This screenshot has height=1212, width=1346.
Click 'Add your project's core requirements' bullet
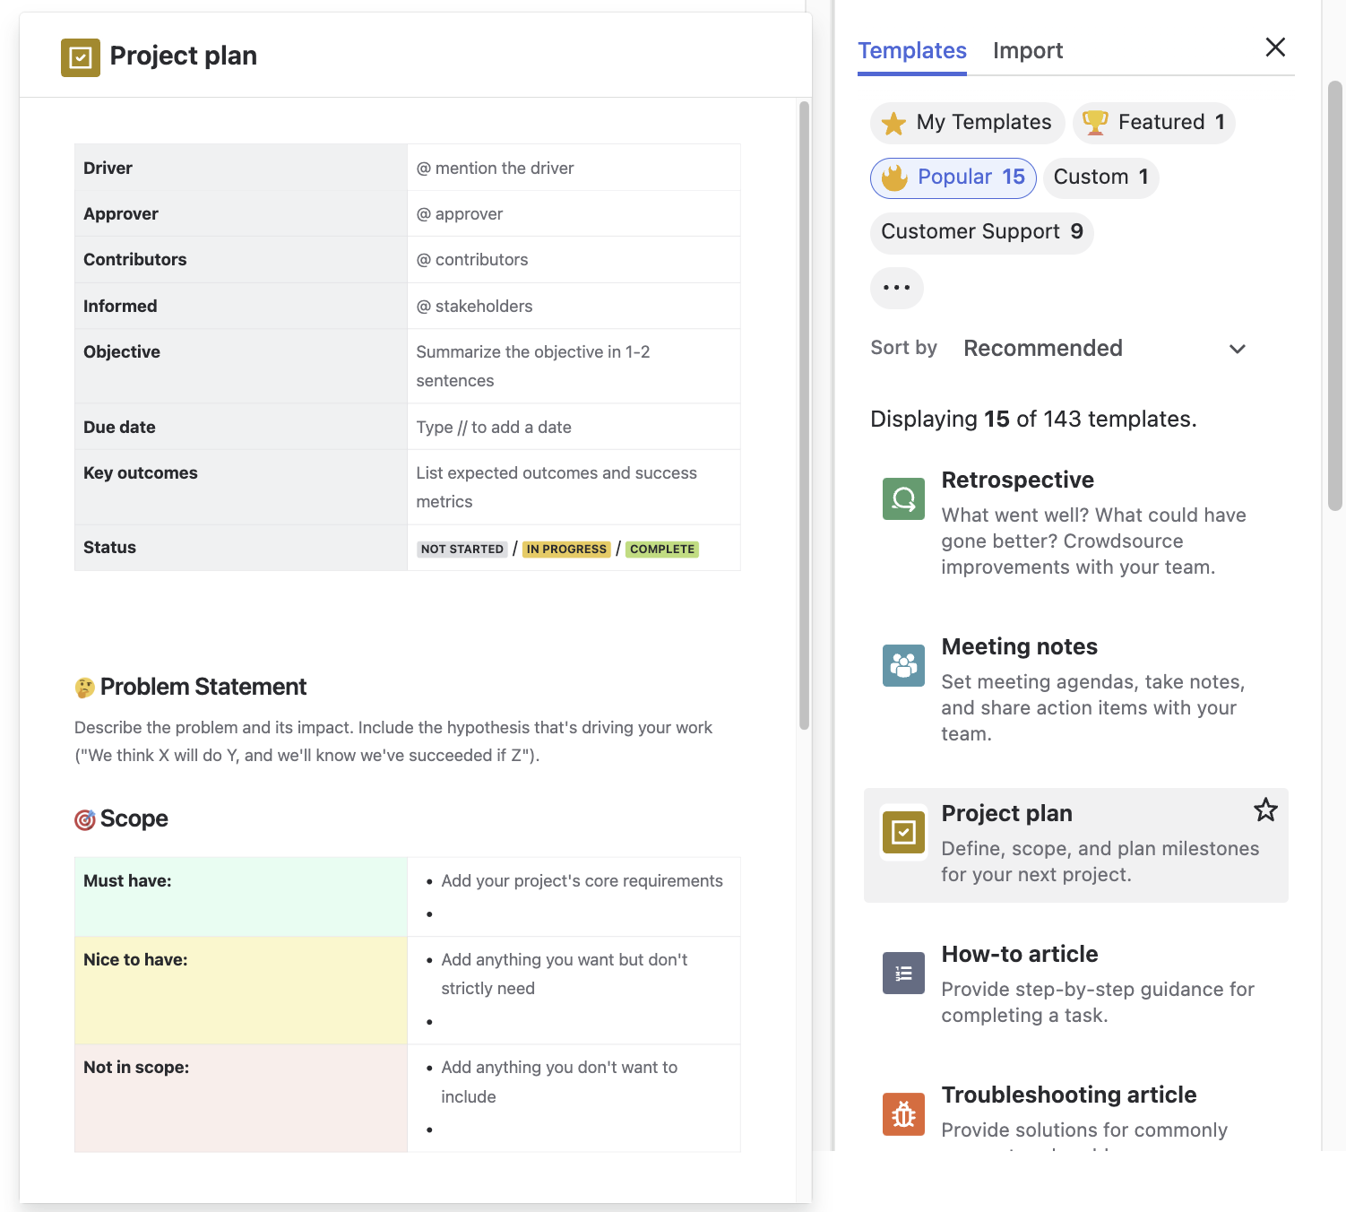[582, 881]
